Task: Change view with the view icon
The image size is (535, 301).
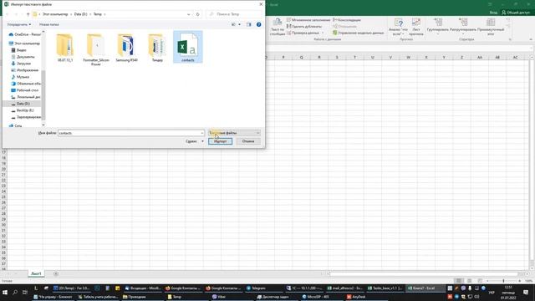Action: pos(234,24)
